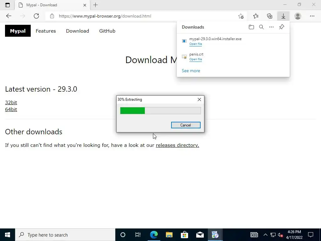Click the taskbar search box
Viewport: 321px width, 241px height.
tap(65, 235)
